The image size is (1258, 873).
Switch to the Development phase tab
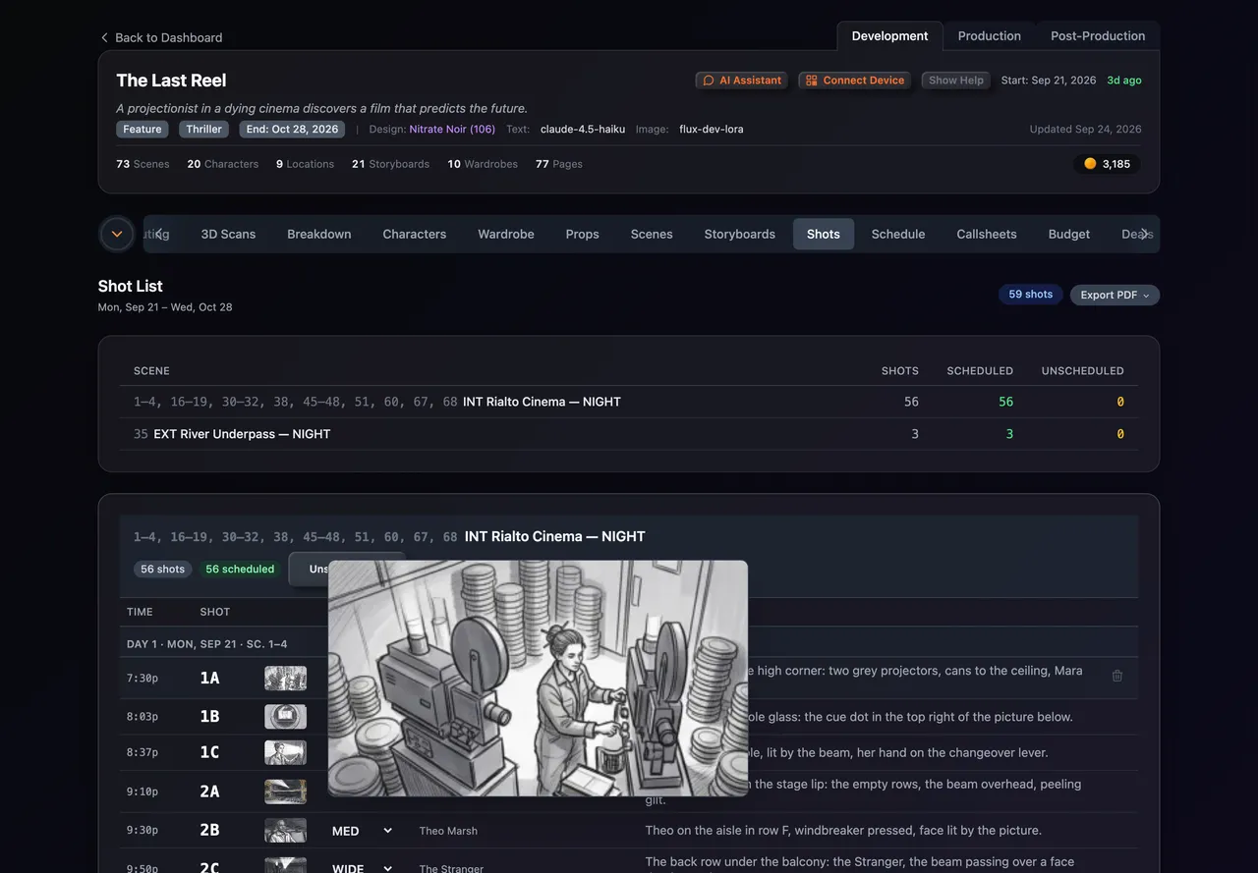[x=889, y=36]
